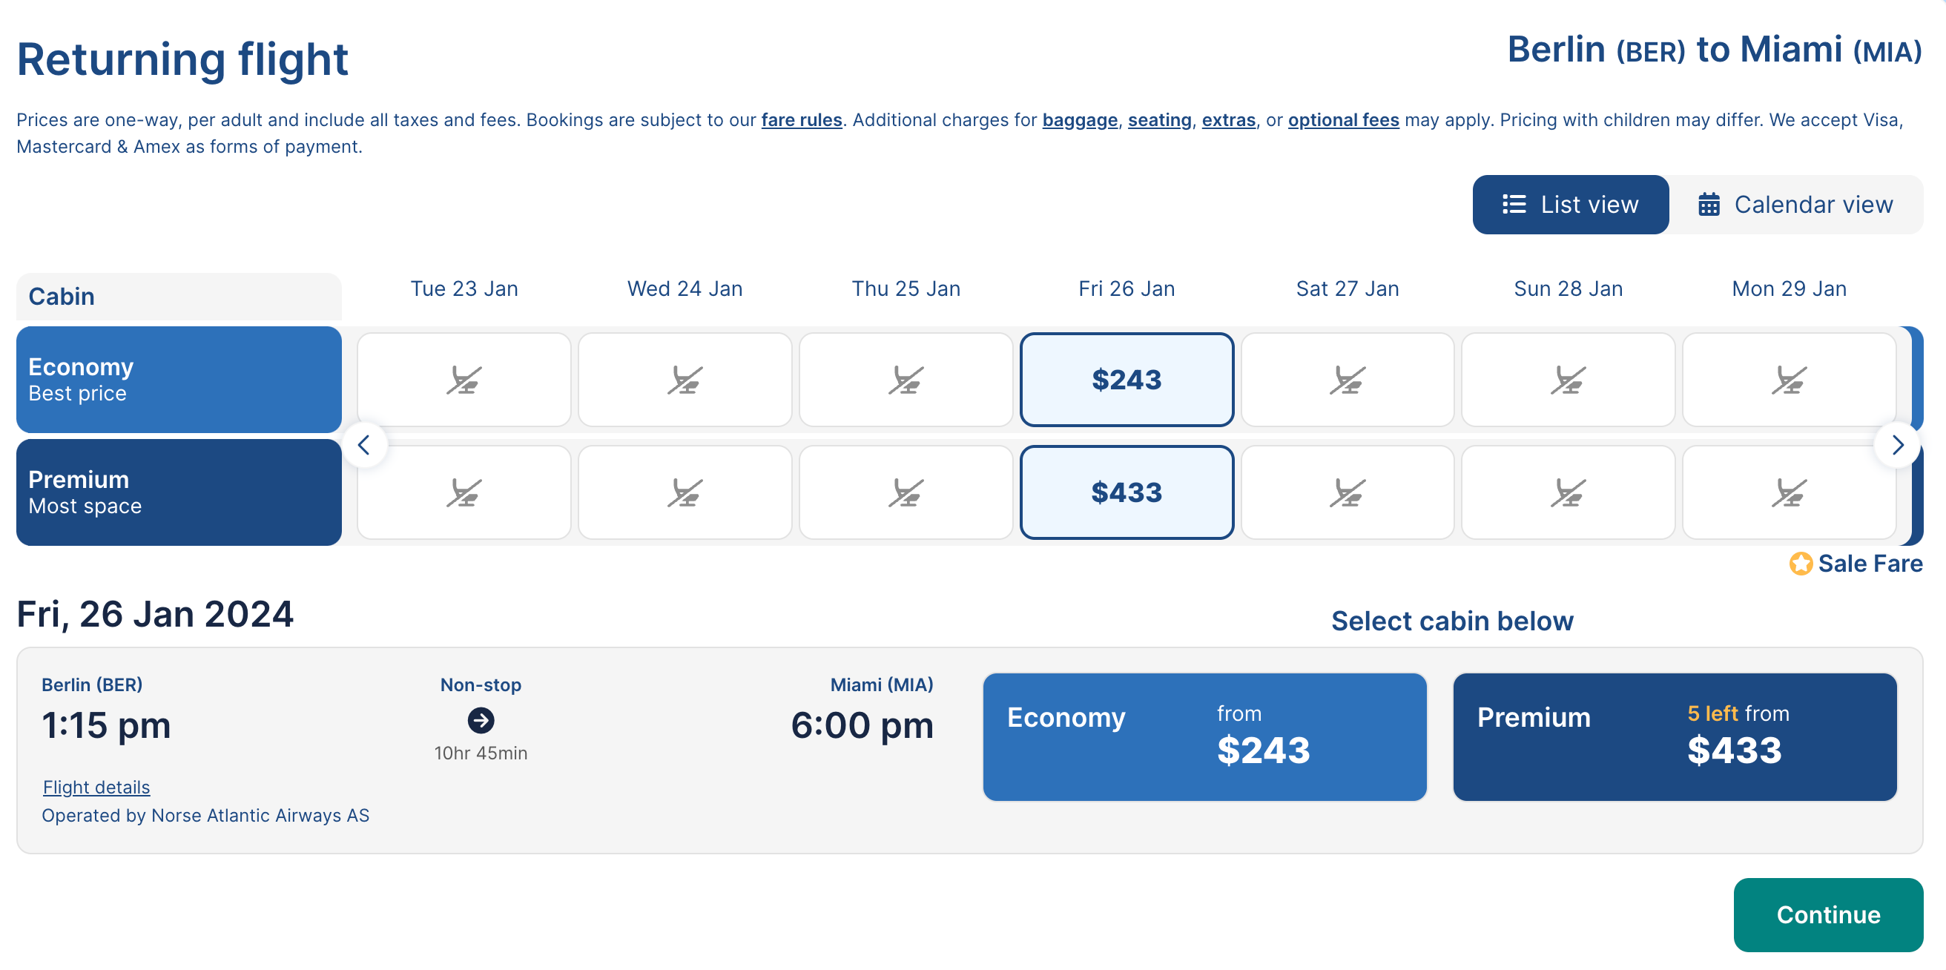Image resolution: width=1946 pixels, height=970 pixels.
Task: Click the non-stop arrow circle icon
Action: 481,721
